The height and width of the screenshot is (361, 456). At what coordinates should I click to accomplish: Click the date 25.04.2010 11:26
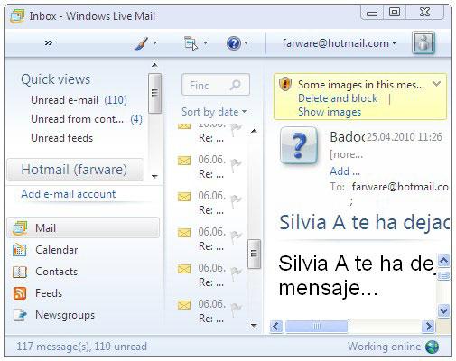405,137
